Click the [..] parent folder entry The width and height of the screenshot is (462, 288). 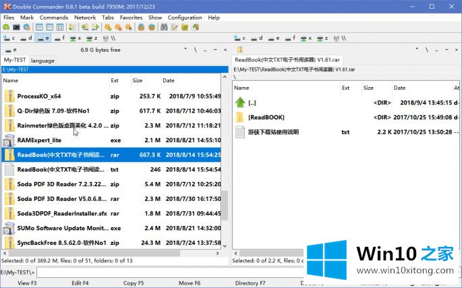[346, 103]
